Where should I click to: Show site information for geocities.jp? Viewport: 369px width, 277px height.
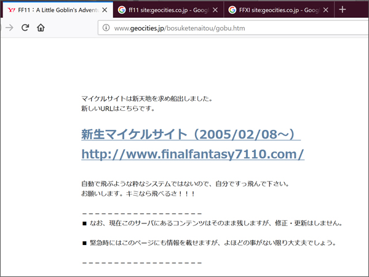pos(106,28)
